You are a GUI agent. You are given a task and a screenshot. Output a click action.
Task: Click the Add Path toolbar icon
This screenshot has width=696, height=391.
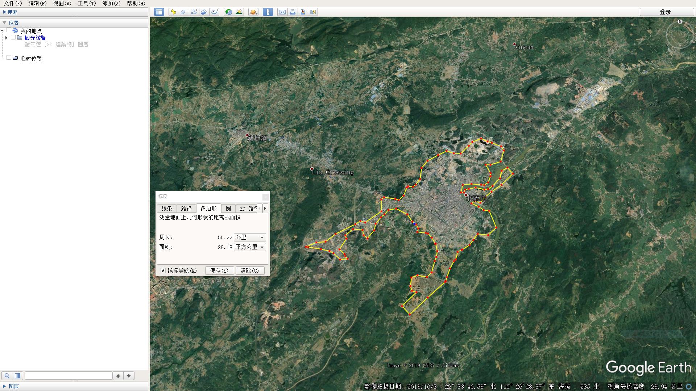[194, 12]
